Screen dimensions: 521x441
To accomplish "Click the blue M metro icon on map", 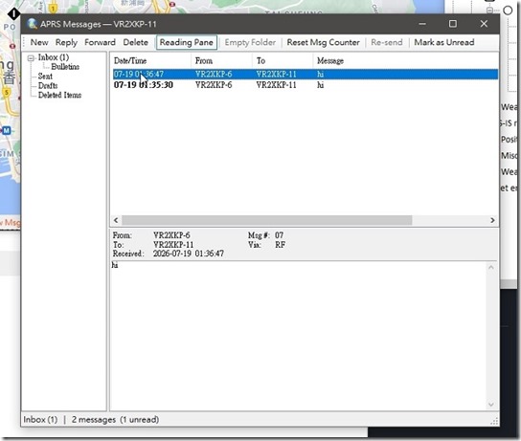I will [7, 130].
